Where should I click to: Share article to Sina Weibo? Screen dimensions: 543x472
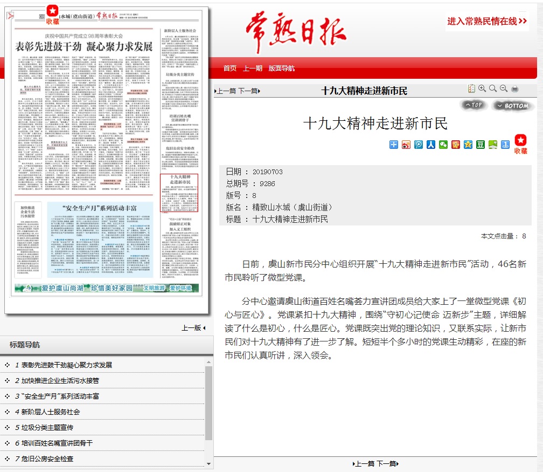tap(406, 145)
